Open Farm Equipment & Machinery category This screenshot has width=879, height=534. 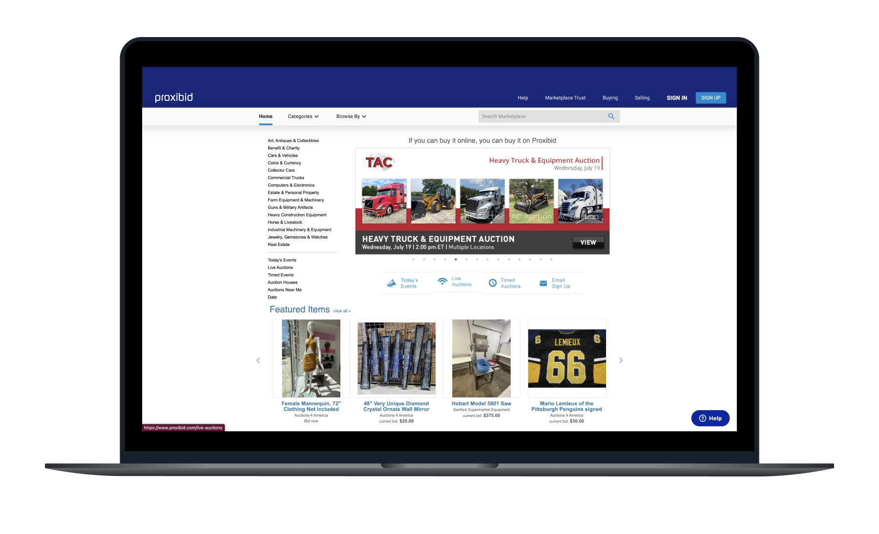click(x=296, y=200)
